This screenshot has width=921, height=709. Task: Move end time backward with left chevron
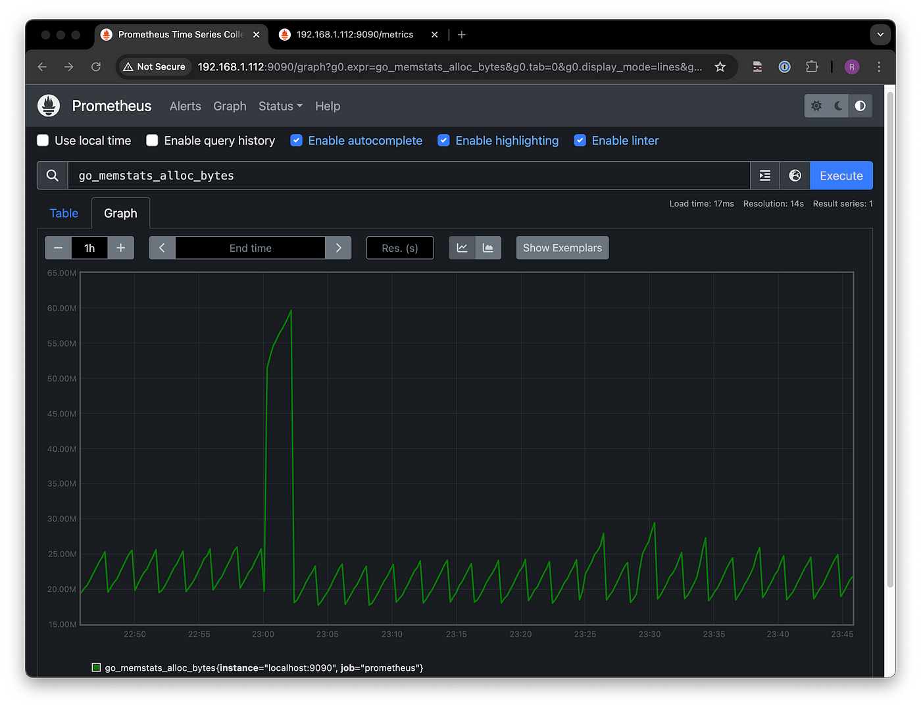point(162,248)
